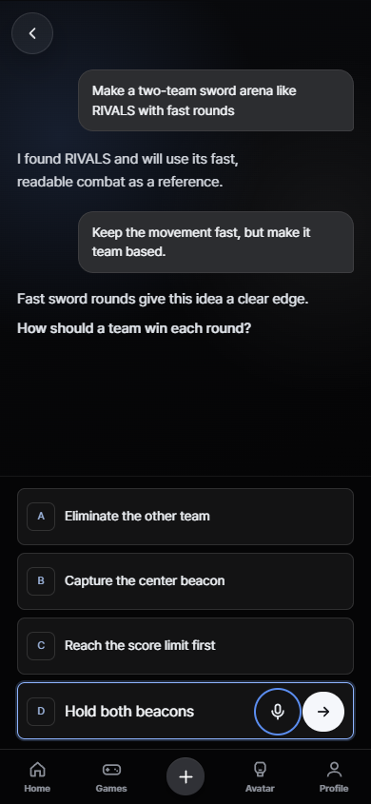
Task: Open the Home tab house icon
Action: tap(37, 769)
